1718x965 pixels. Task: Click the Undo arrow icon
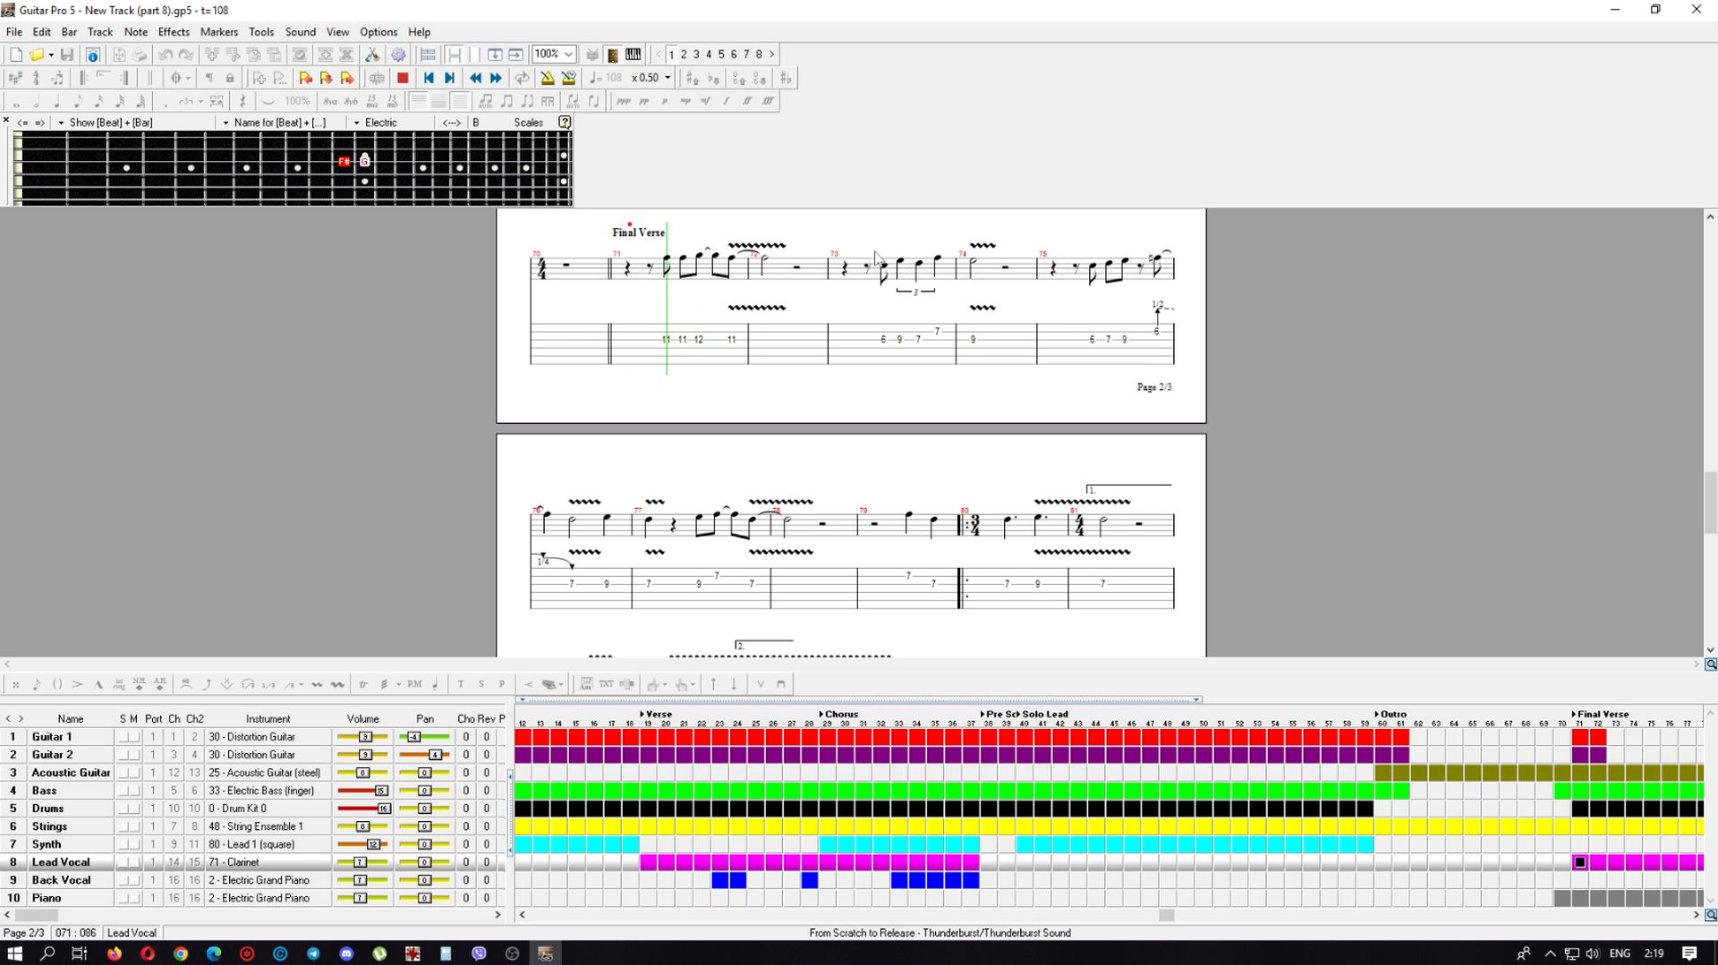click(x=166, y=55)
